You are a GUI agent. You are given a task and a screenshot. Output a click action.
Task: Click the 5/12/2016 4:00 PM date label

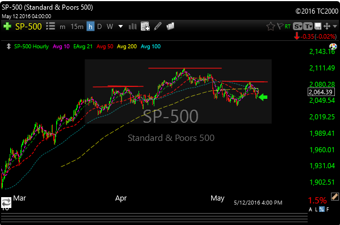pyautogui.click(x=258, y=203)
